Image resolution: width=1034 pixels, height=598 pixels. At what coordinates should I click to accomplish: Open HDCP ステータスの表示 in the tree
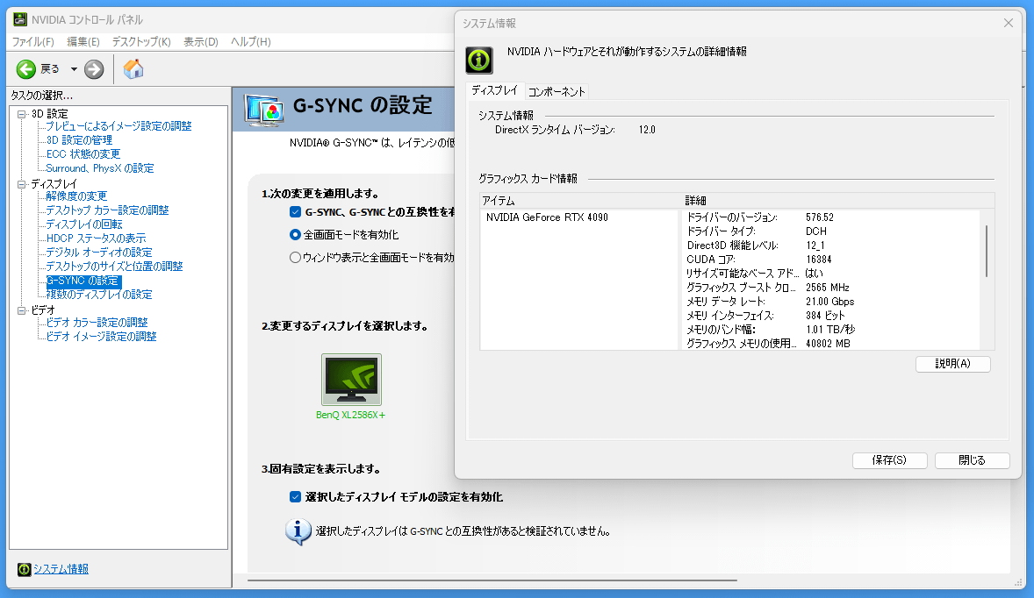(97, 238)
